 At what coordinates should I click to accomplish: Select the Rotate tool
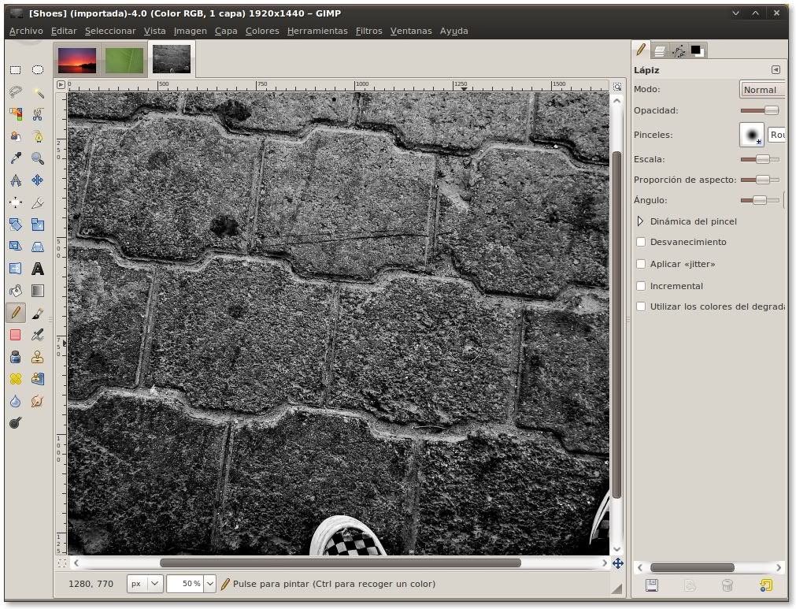click(15, 225)
